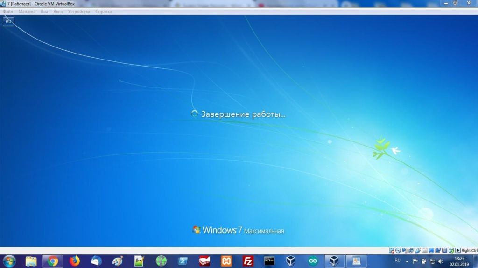Expand hidden system tray icons
This screenshot has height=268, width=478.
[407, 261]
